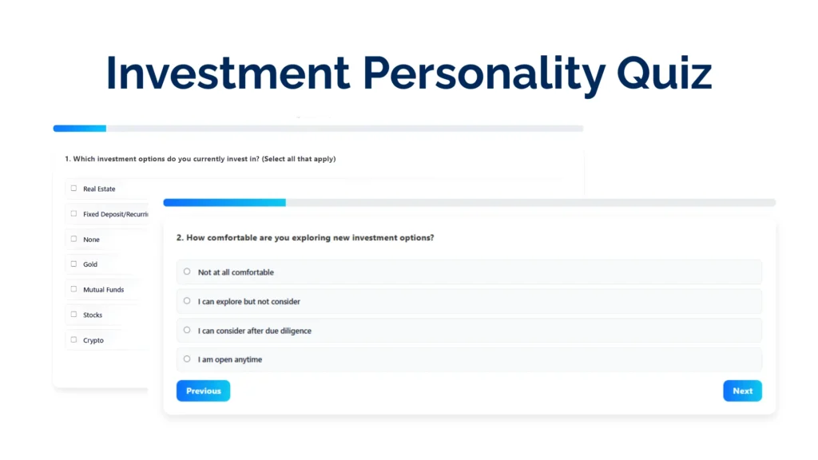Select the 'I am open anytime' option
The width and height of the screenshot is (818, 460).
click(x=187, y=359)
